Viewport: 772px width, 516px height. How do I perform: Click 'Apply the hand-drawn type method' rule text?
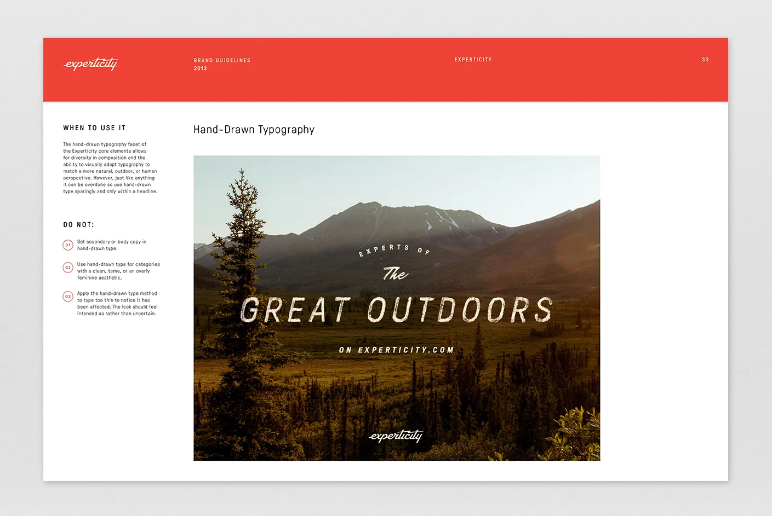coord(117,304)
